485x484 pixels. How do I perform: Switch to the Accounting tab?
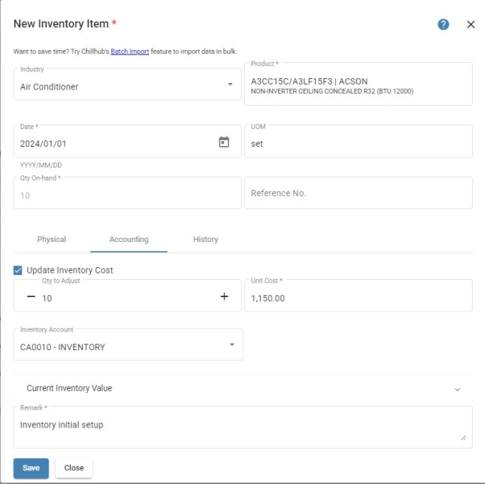click(x=129, y=240)
